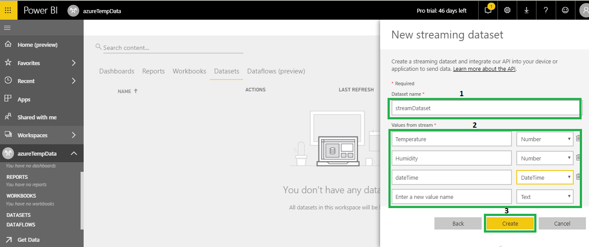Open the help question mark icon
This screenshot has width=589, height=247.
(546, 10)
